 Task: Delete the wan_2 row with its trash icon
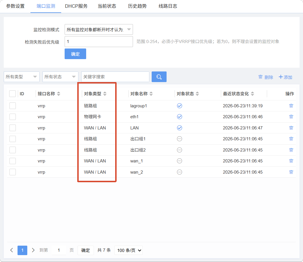(291, 172)
